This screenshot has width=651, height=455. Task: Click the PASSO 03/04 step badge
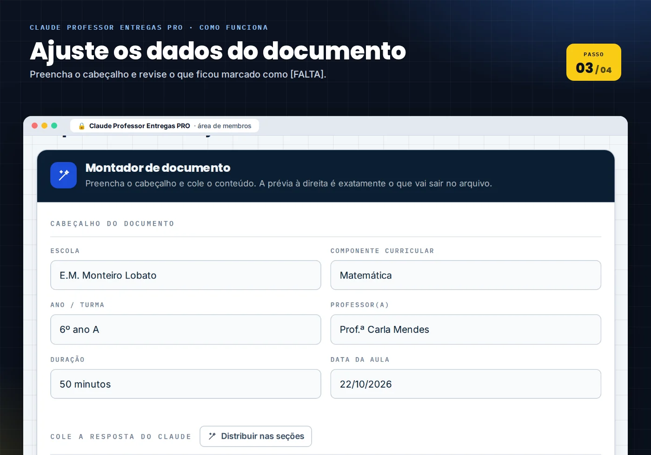(594, 62)
